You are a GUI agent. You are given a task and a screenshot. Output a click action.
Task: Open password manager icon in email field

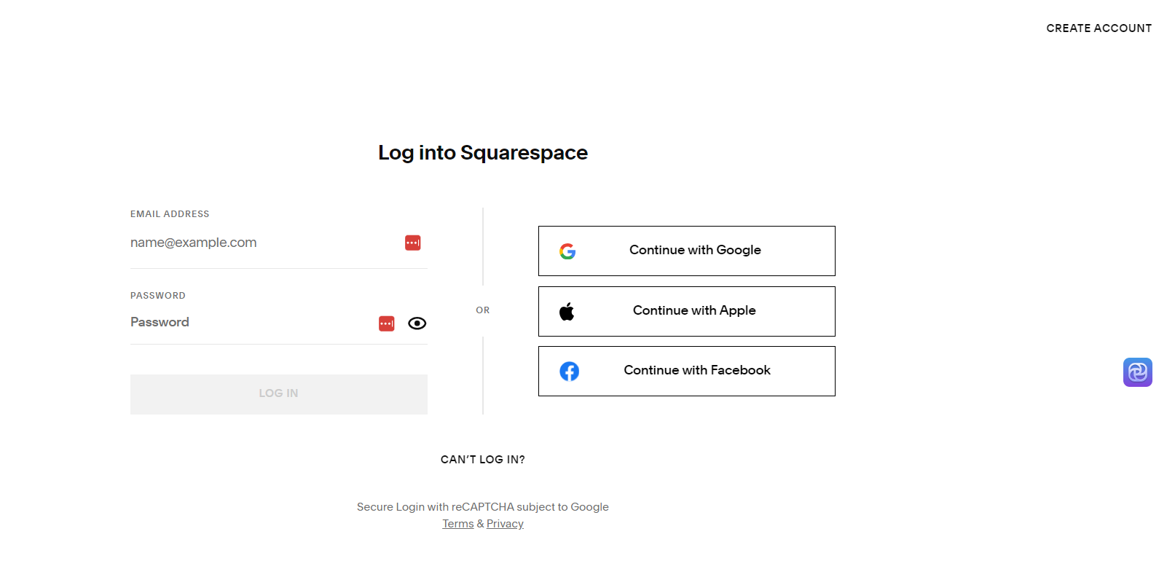pos(413,243)
